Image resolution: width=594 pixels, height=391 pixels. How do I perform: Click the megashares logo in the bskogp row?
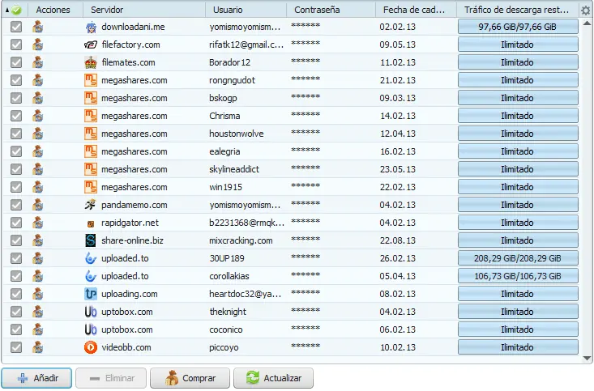(91, 98)
